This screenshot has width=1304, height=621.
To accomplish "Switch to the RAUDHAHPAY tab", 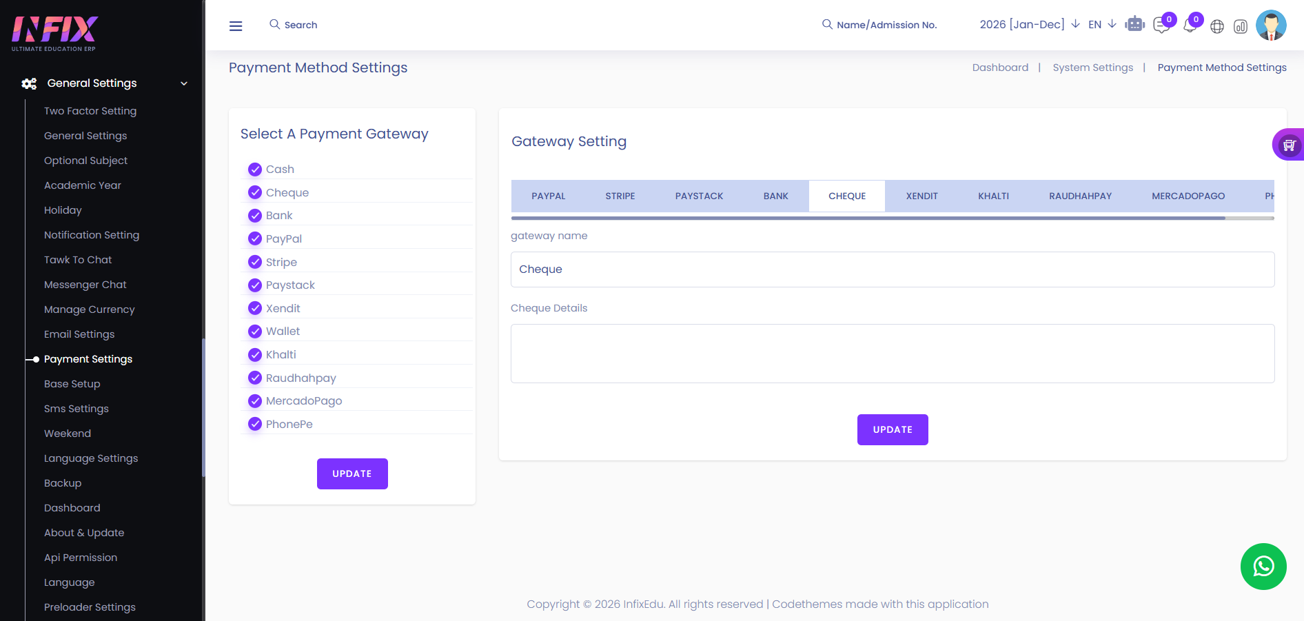I will [1080, 196].
